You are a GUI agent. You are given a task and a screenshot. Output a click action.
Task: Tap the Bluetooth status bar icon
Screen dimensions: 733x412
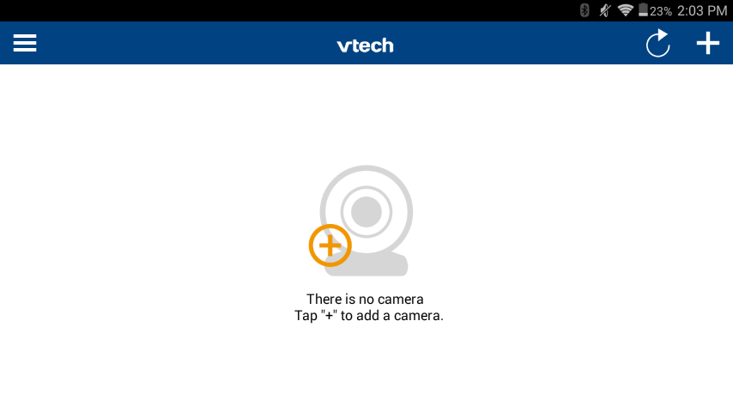coord(585,10)
